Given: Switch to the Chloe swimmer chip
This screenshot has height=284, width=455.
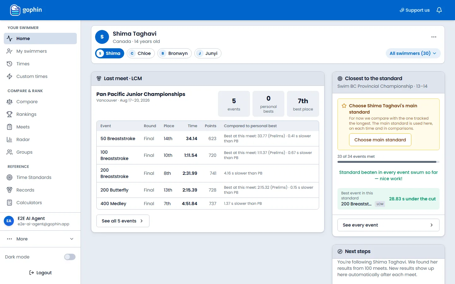Looking at the screenshot, I should point(141,53).
